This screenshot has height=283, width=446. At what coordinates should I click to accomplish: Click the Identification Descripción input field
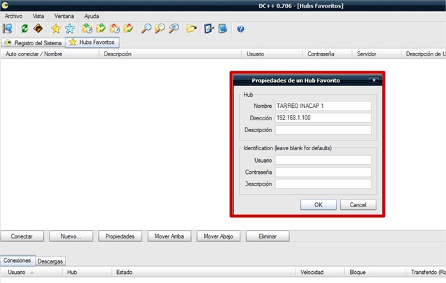click(323, 184)
